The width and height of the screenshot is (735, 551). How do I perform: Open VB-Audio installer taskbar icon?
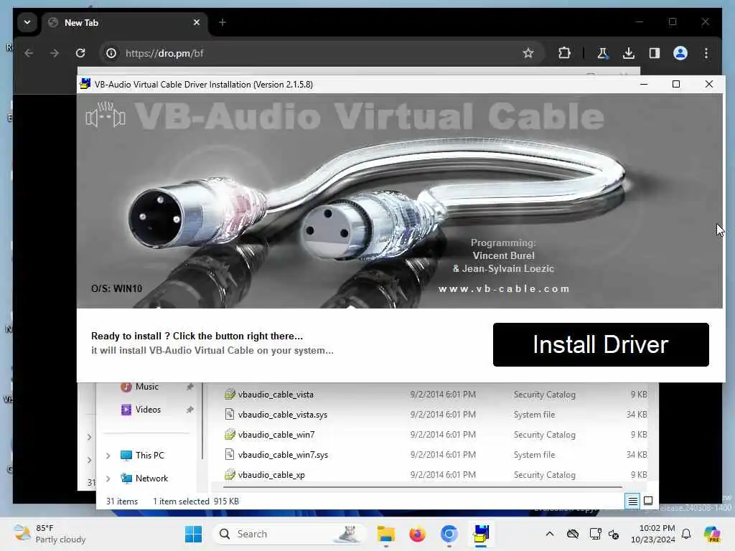[x=481, y=534]
